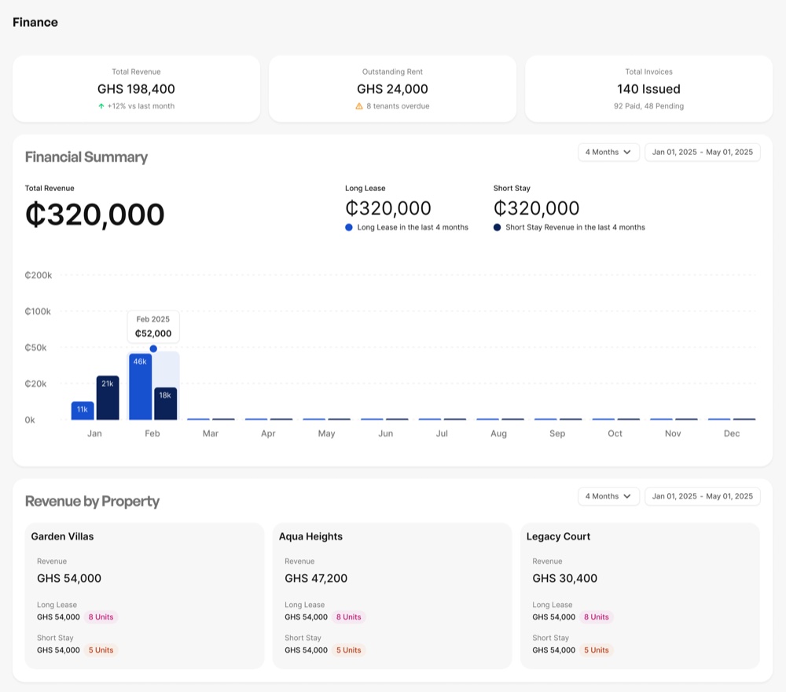Click the 5 Units badge in Garden Villas
The height and width of the screenshot is (692, 786).
(101, 650)
